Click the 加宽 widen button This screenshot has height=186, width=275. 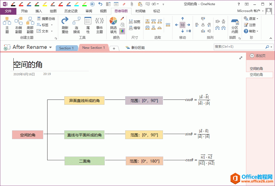[x=134, y=22]
